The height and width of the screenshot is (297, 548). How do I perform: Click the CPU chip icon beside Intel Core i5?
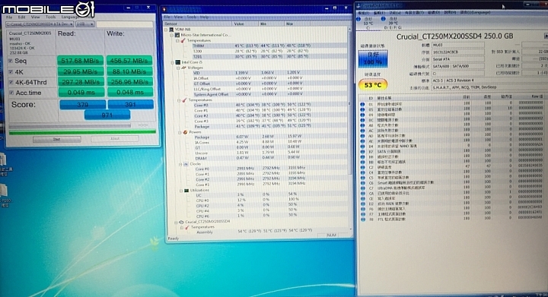coord(177,62)
